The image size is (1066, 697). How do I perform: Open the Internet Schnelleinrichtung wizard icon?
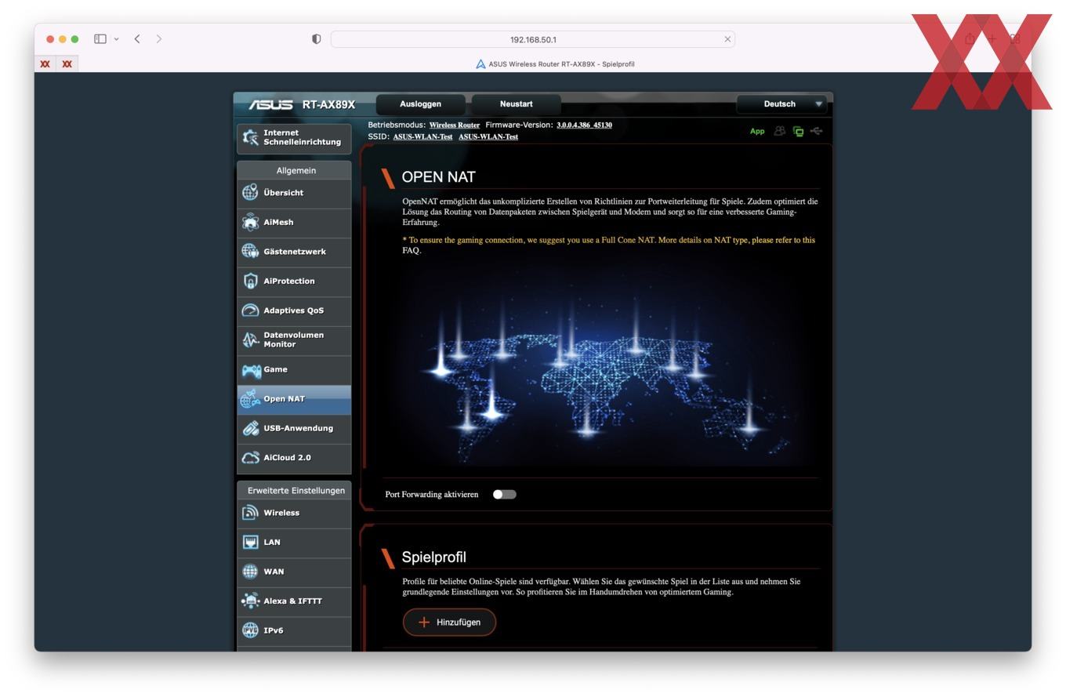click(250, 137)
